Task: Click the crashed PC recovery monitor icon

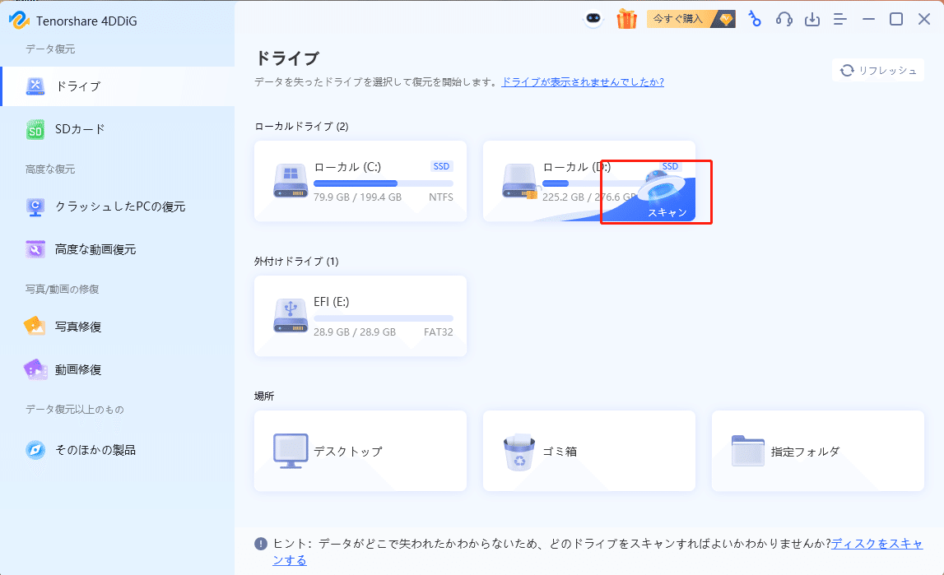Action: tap(35, 207)
